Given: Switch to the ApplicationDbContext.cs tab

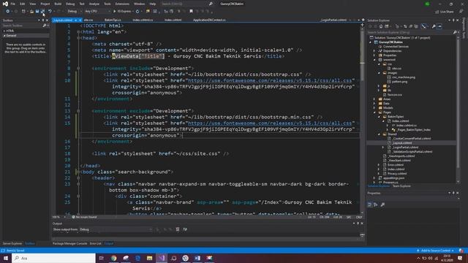Looking at the screenshot, I should [209, 20].
